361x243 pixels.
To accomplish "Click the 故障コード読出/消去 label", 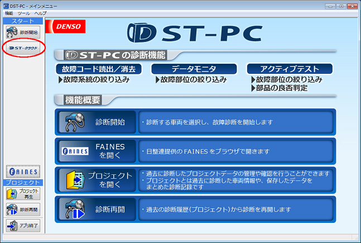I will point(99,69).
